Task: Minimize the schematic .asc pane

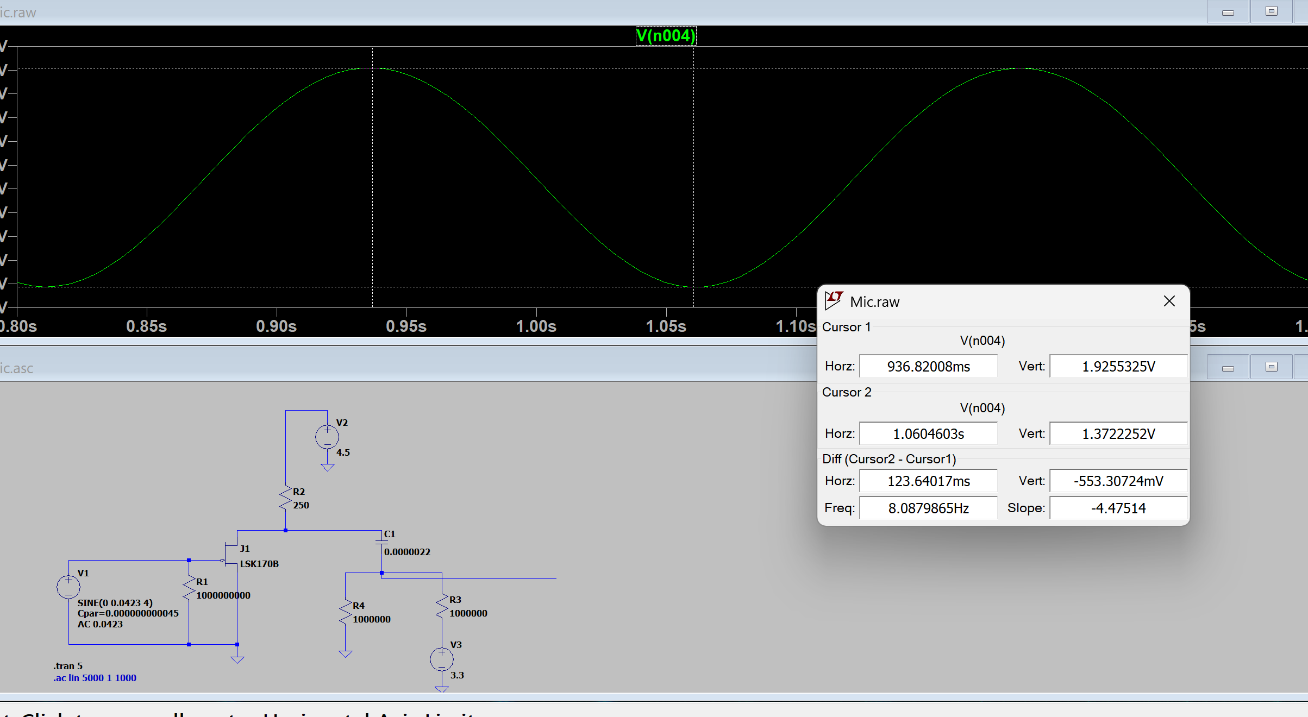Action: coord(1228,368)
